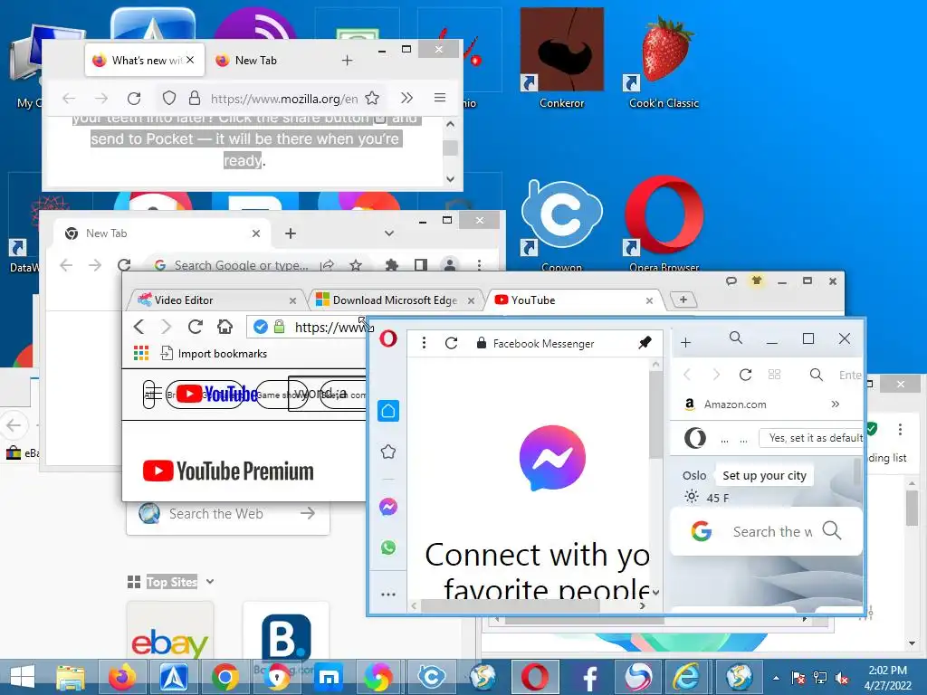Open Conkeror desktop shortcut

click(x=561, y=59)
